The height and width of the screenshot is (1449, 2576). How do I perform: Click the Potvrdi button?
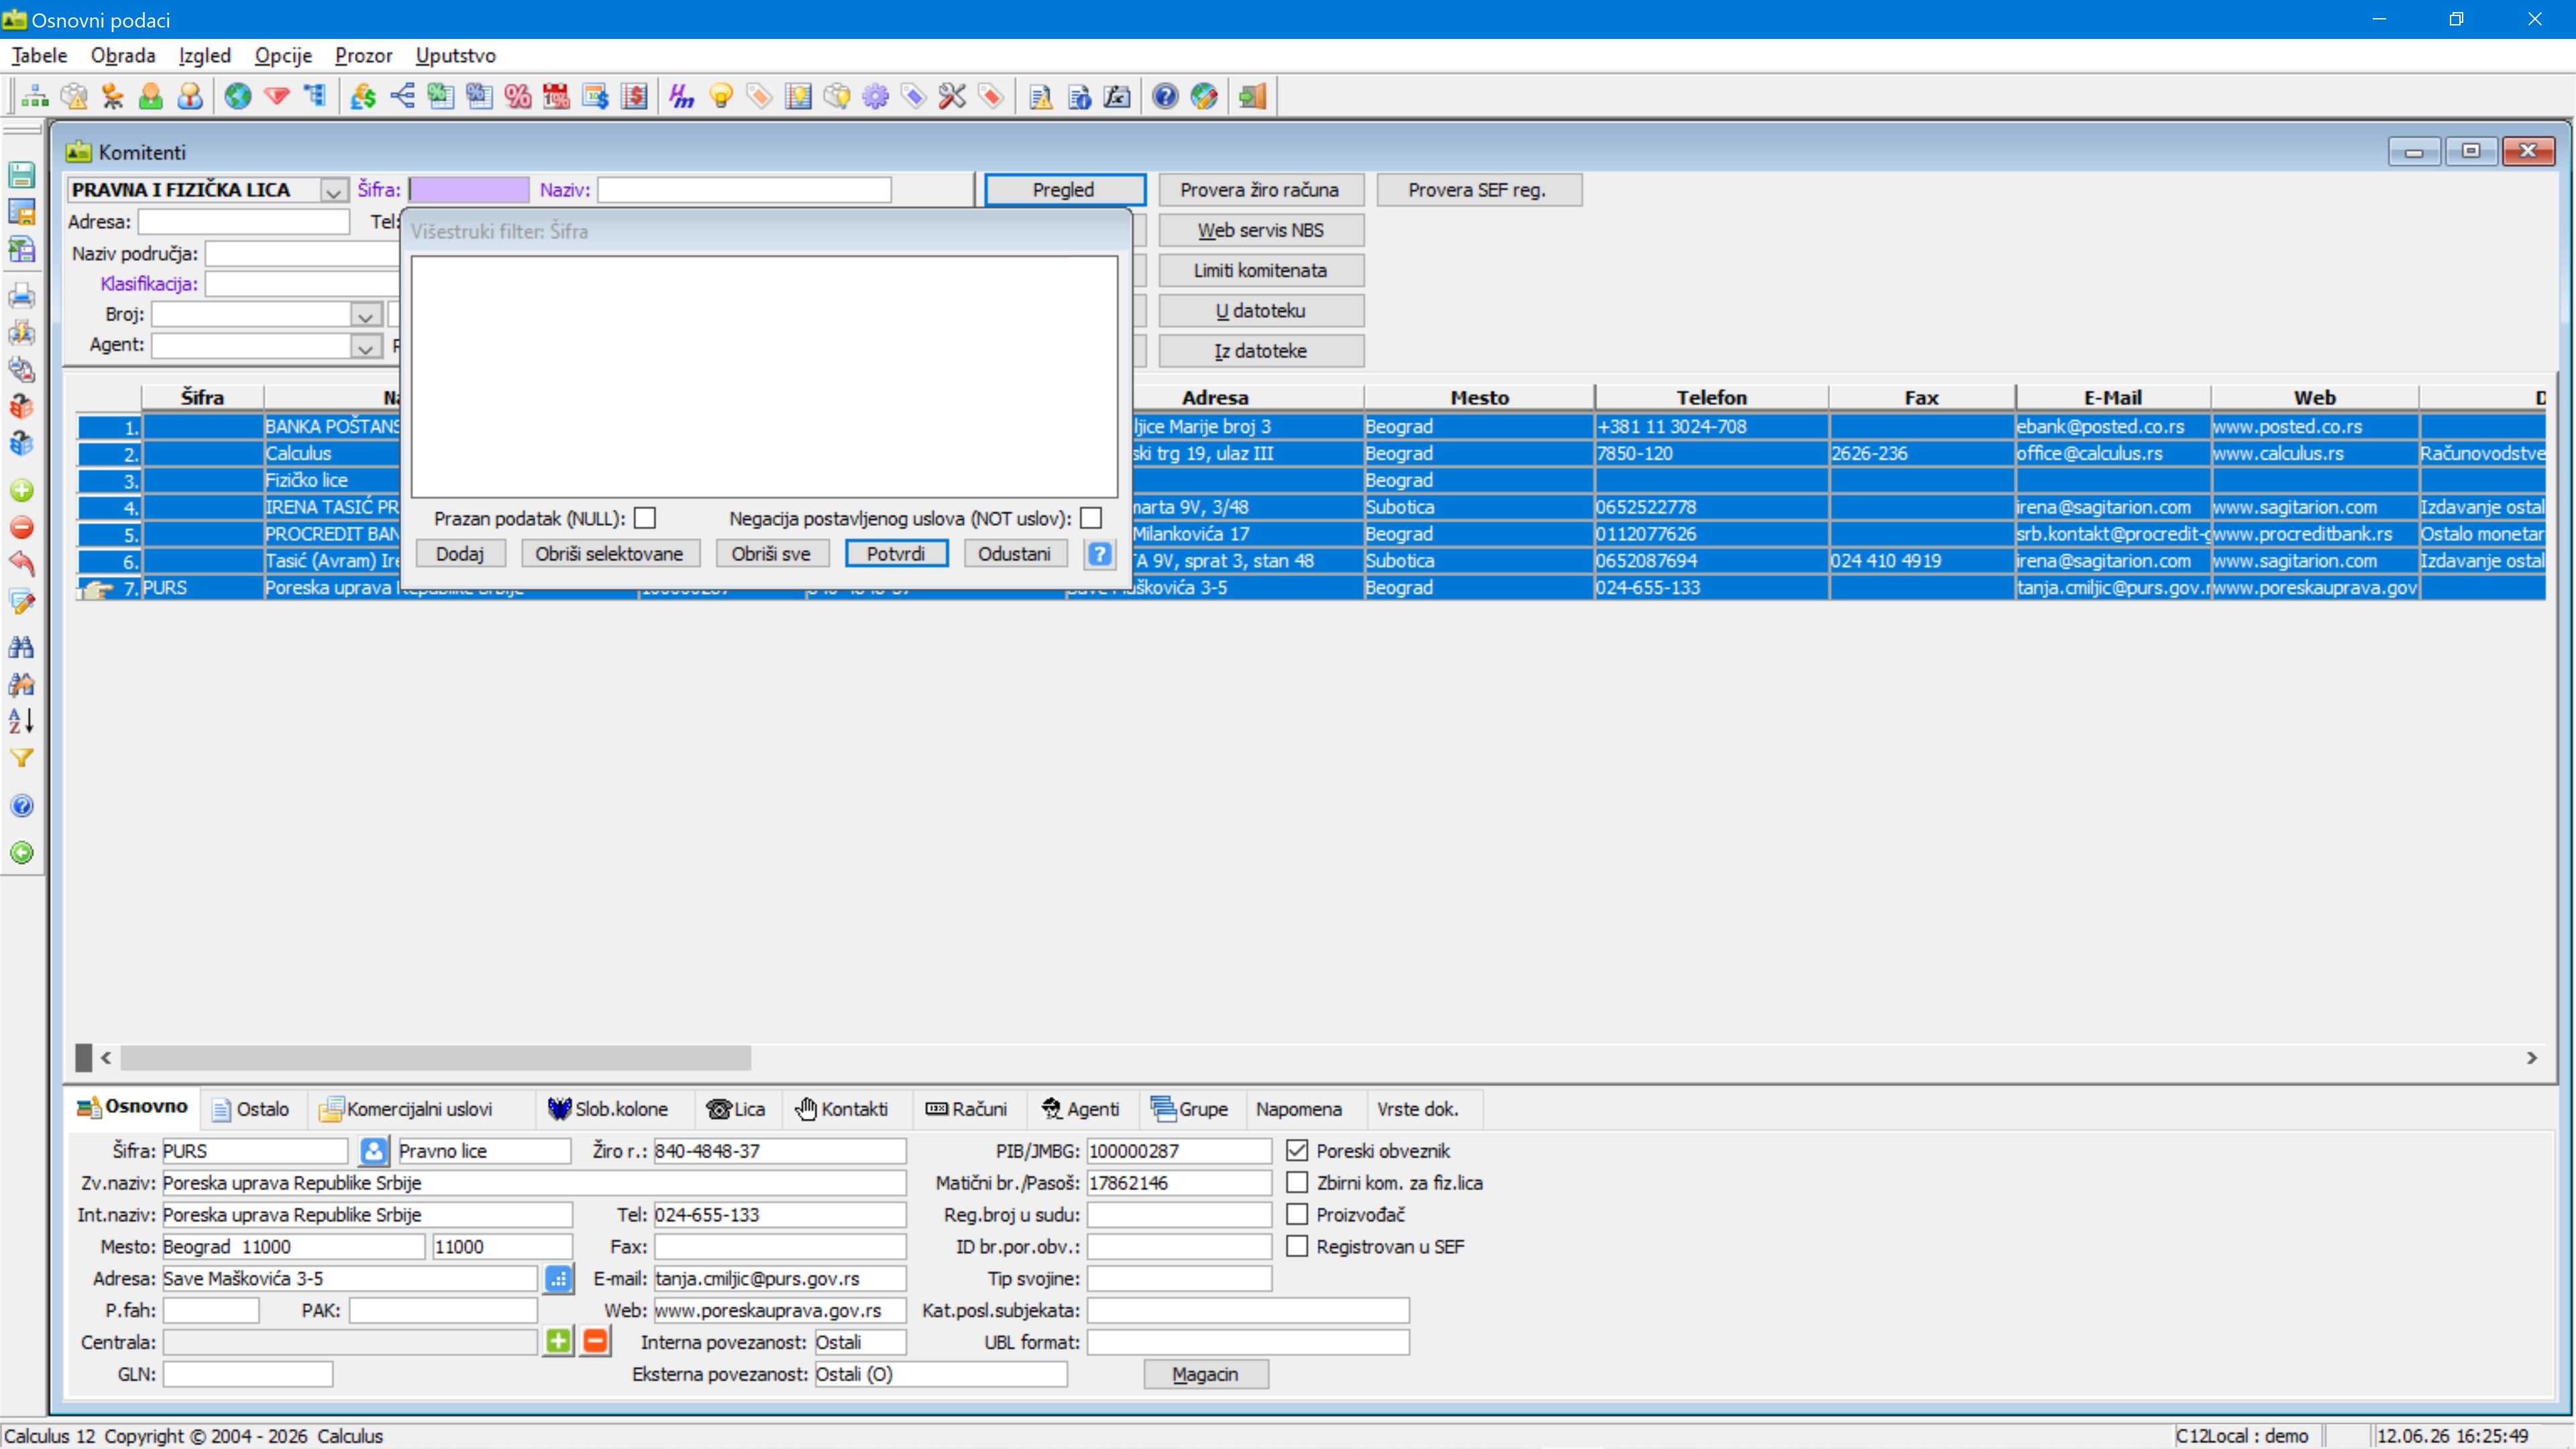tap(896, 554)
